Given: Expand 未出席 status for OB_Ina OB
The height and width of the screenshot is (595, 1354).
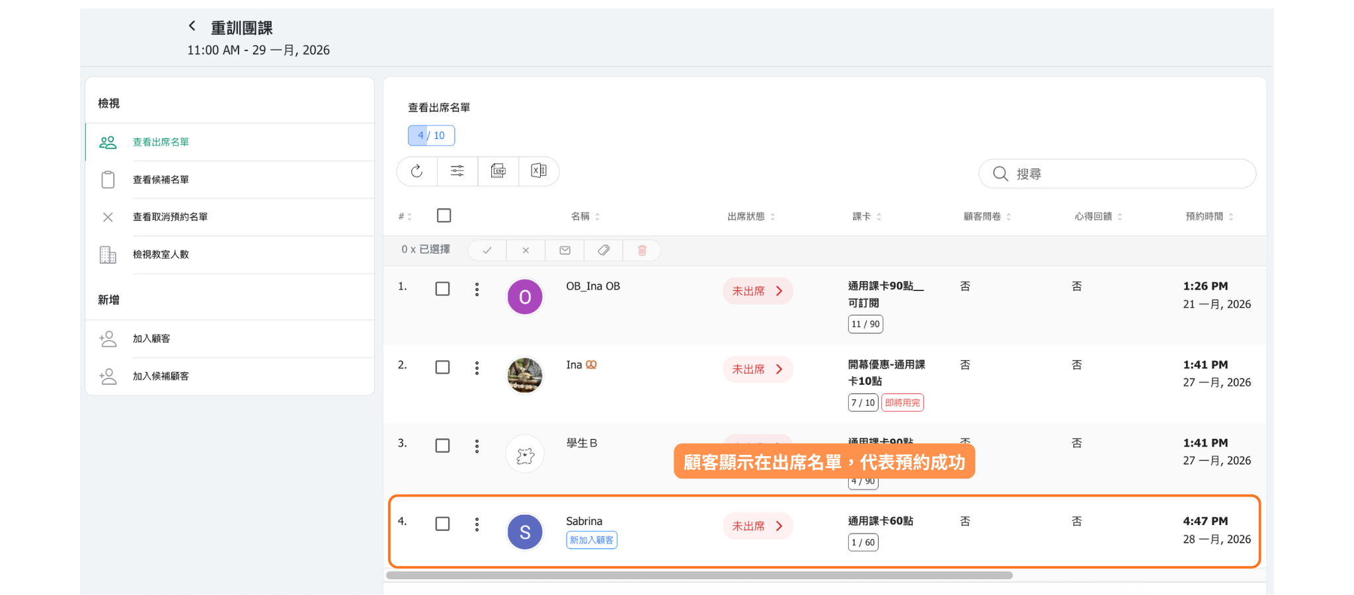Looking at the screenshot, I should click(x=757, y=291).
